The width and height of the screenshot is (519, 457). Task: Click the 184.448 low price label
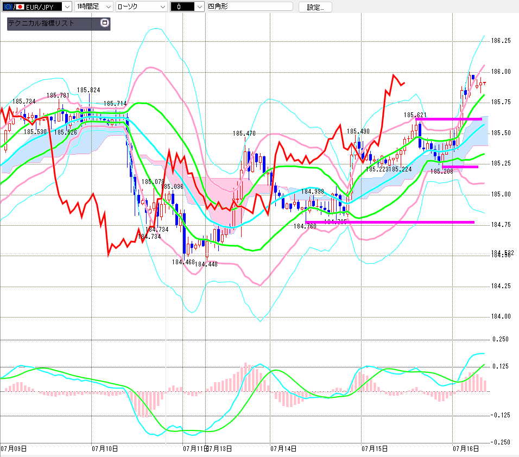pyautogui.click(x=206, y=264)
